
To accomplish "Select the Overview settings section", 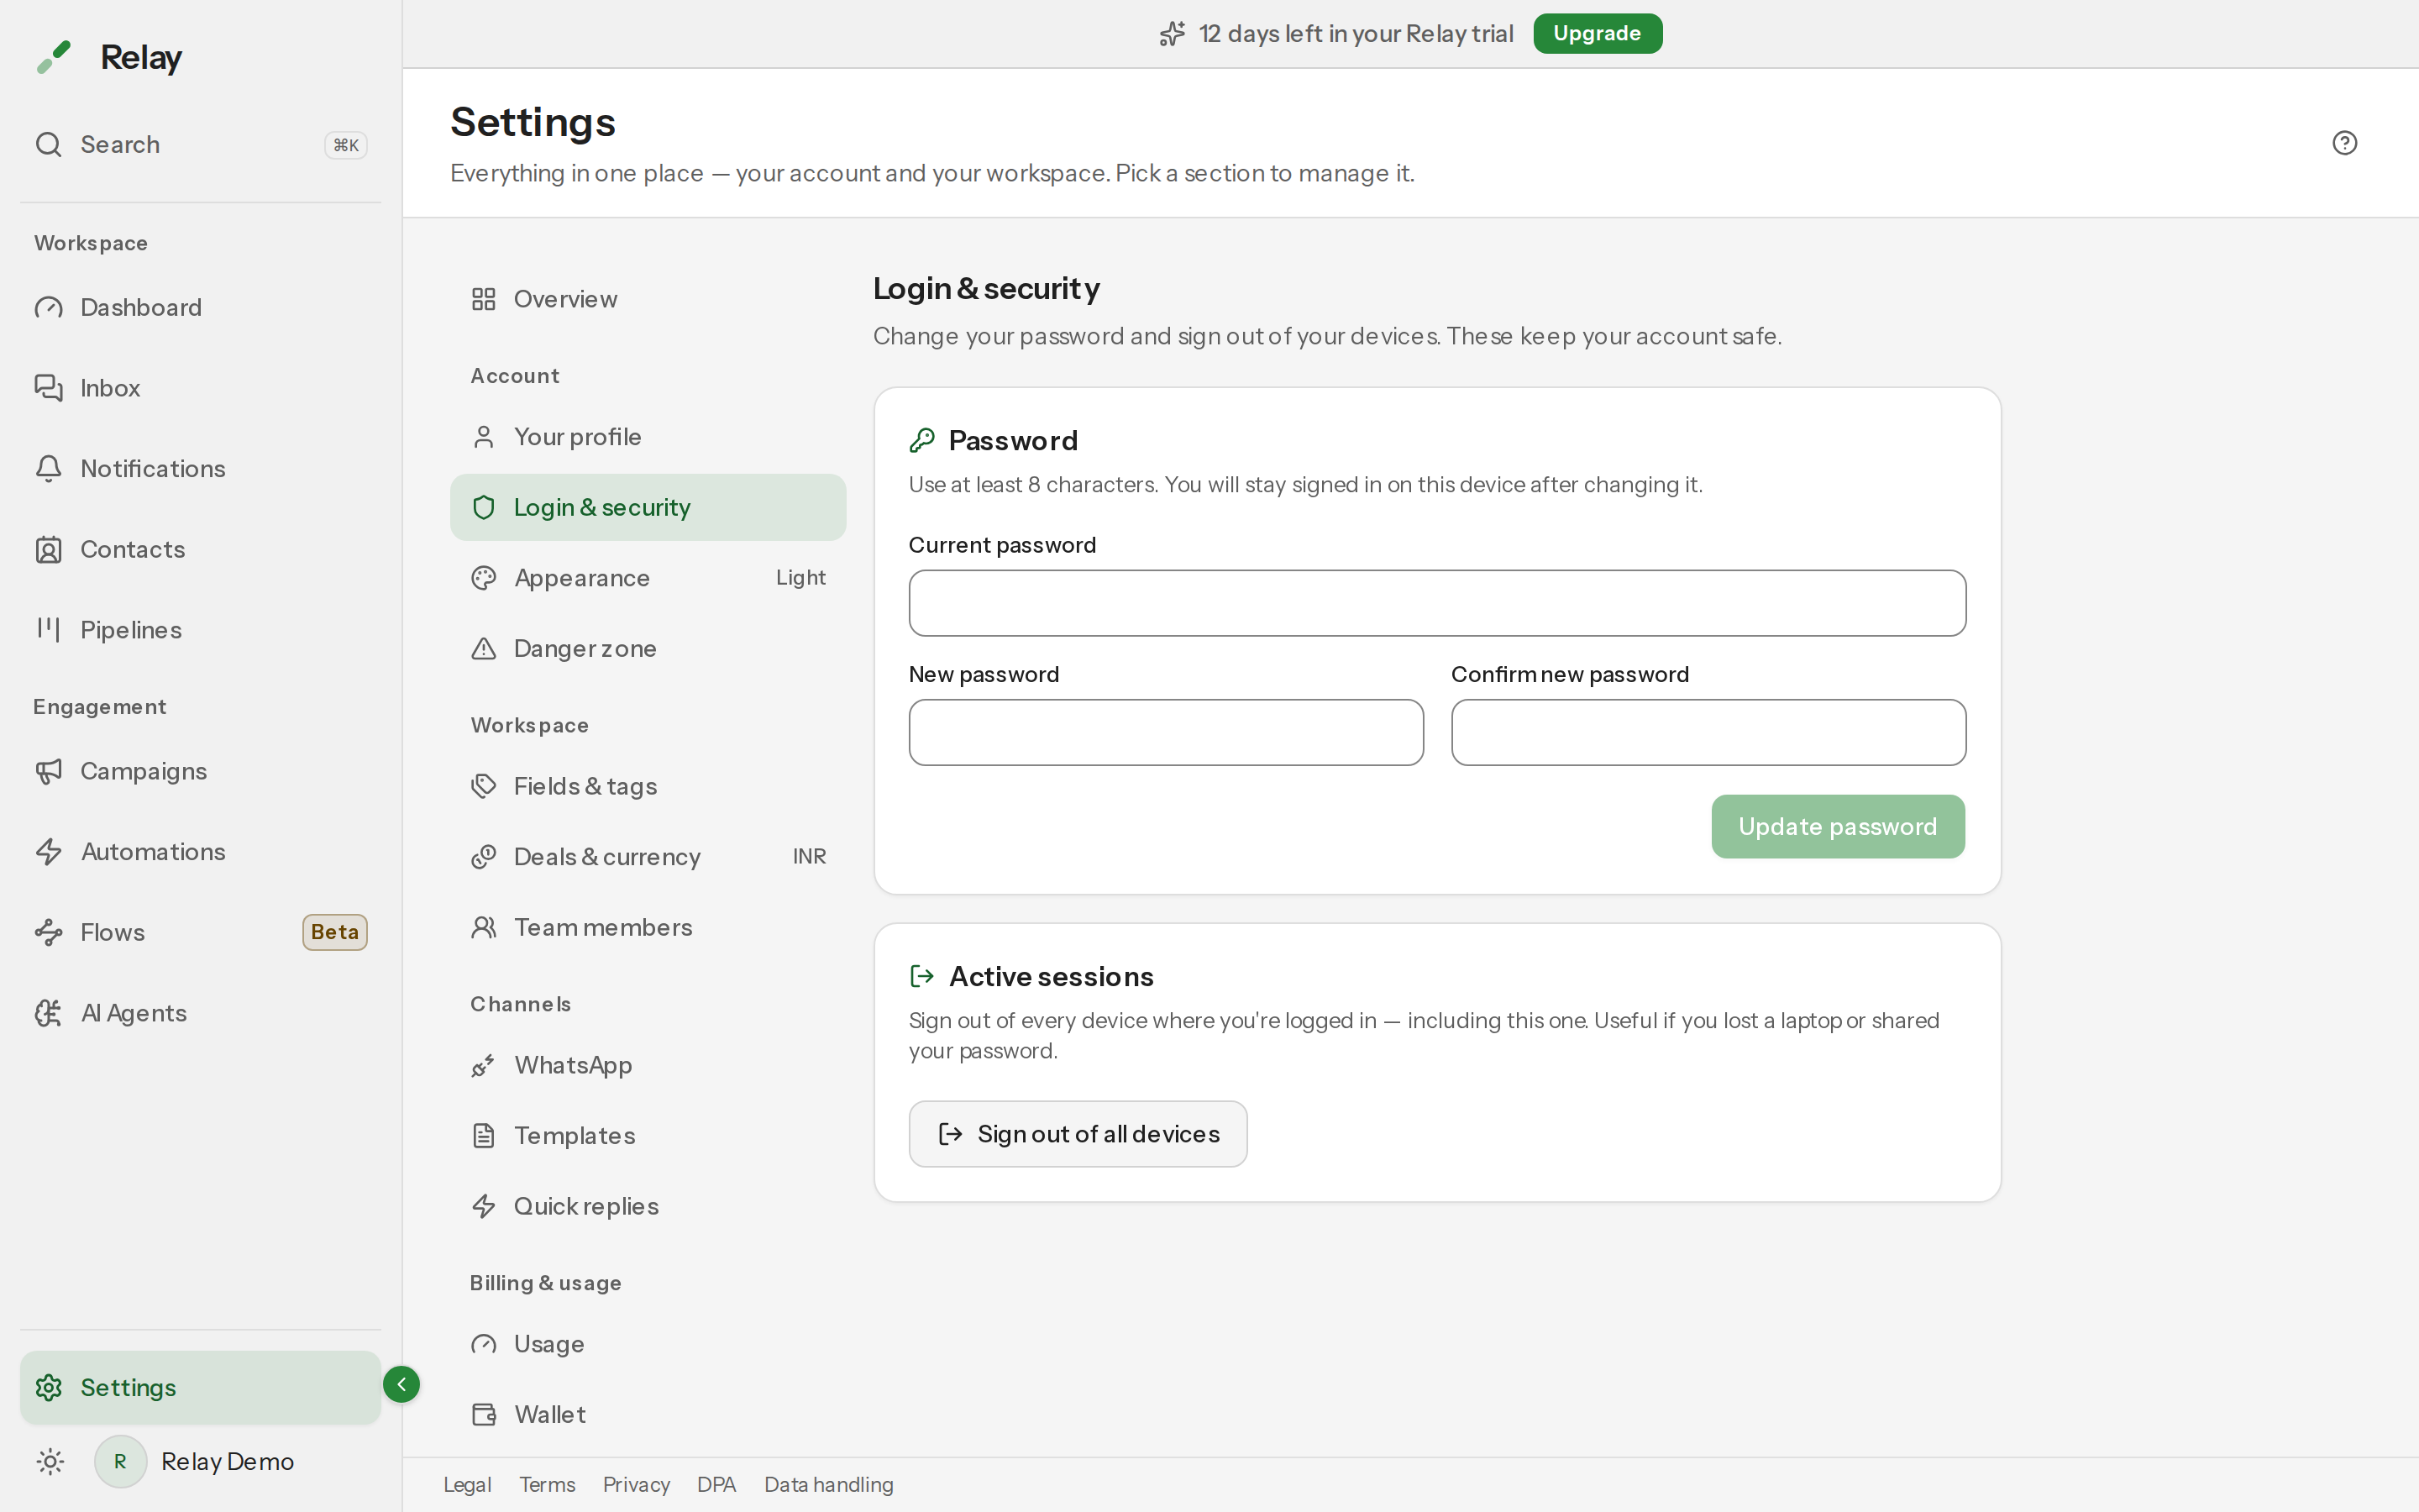I will 648,299.
